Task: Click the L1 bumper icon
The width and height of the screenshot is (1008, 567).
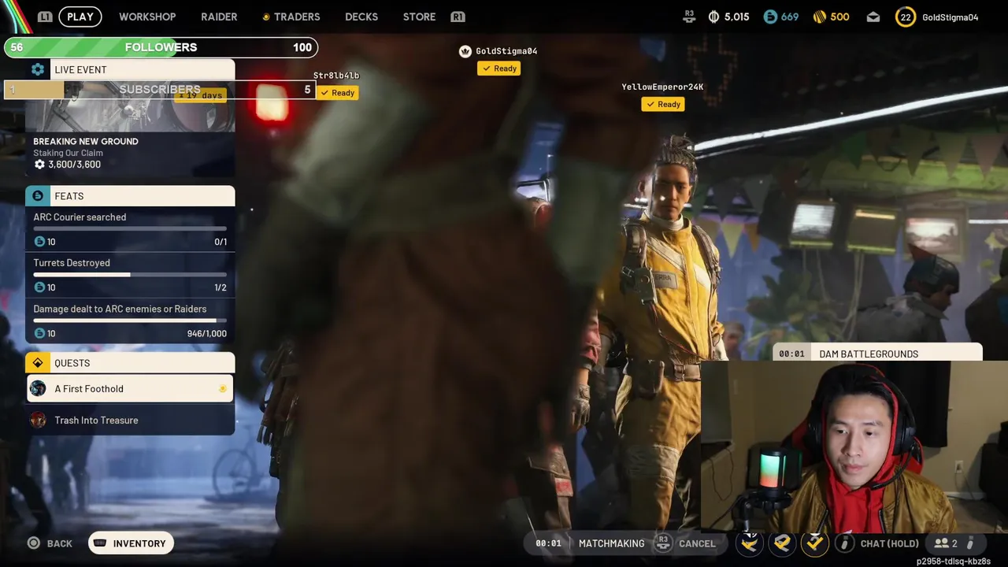Action: [x=45, y=17]
